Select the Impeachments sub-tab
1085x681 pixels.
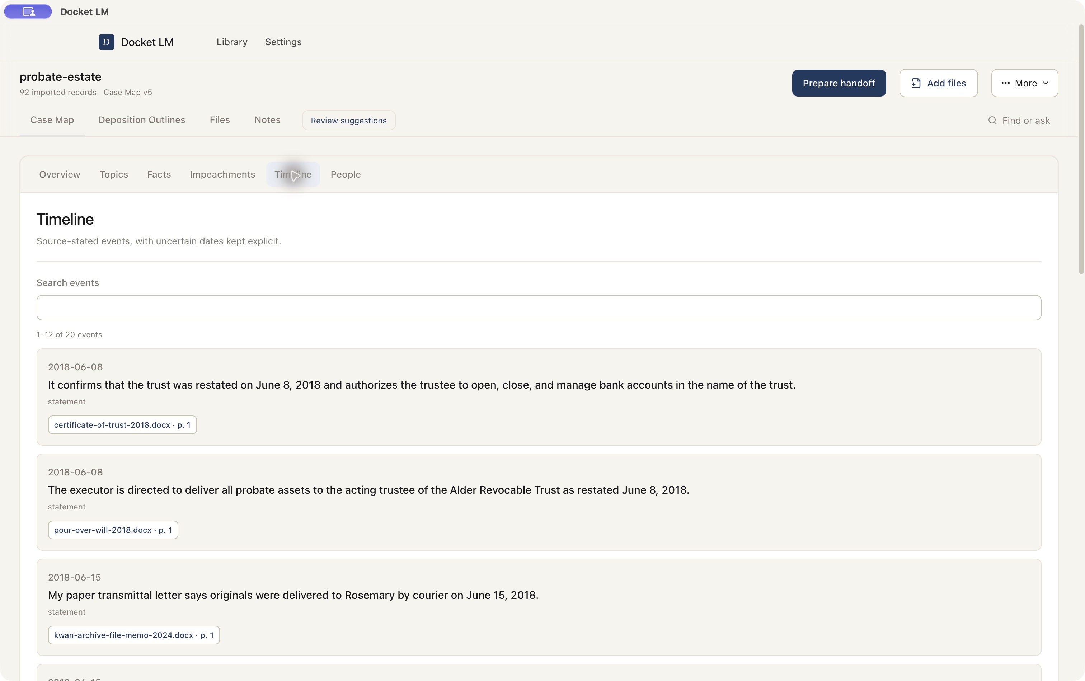[x=222, y=174]
